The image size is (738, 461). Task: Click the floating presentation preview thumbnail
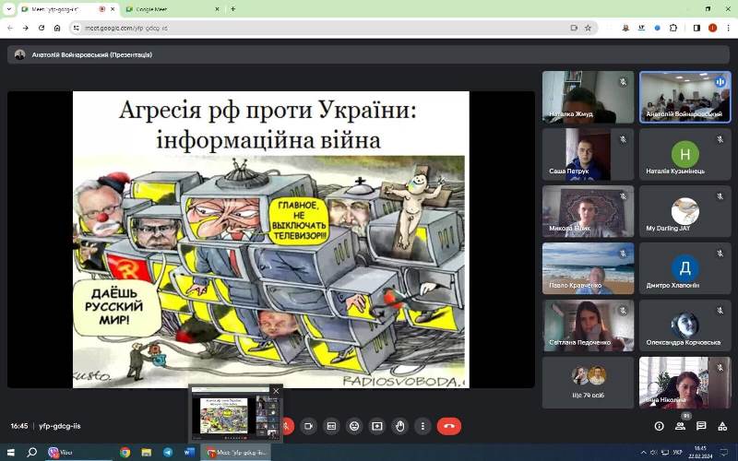(235, 414)
